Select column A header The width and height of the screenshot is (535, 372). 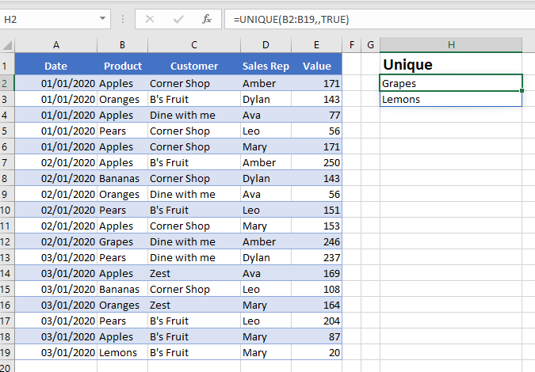[56, 45]
